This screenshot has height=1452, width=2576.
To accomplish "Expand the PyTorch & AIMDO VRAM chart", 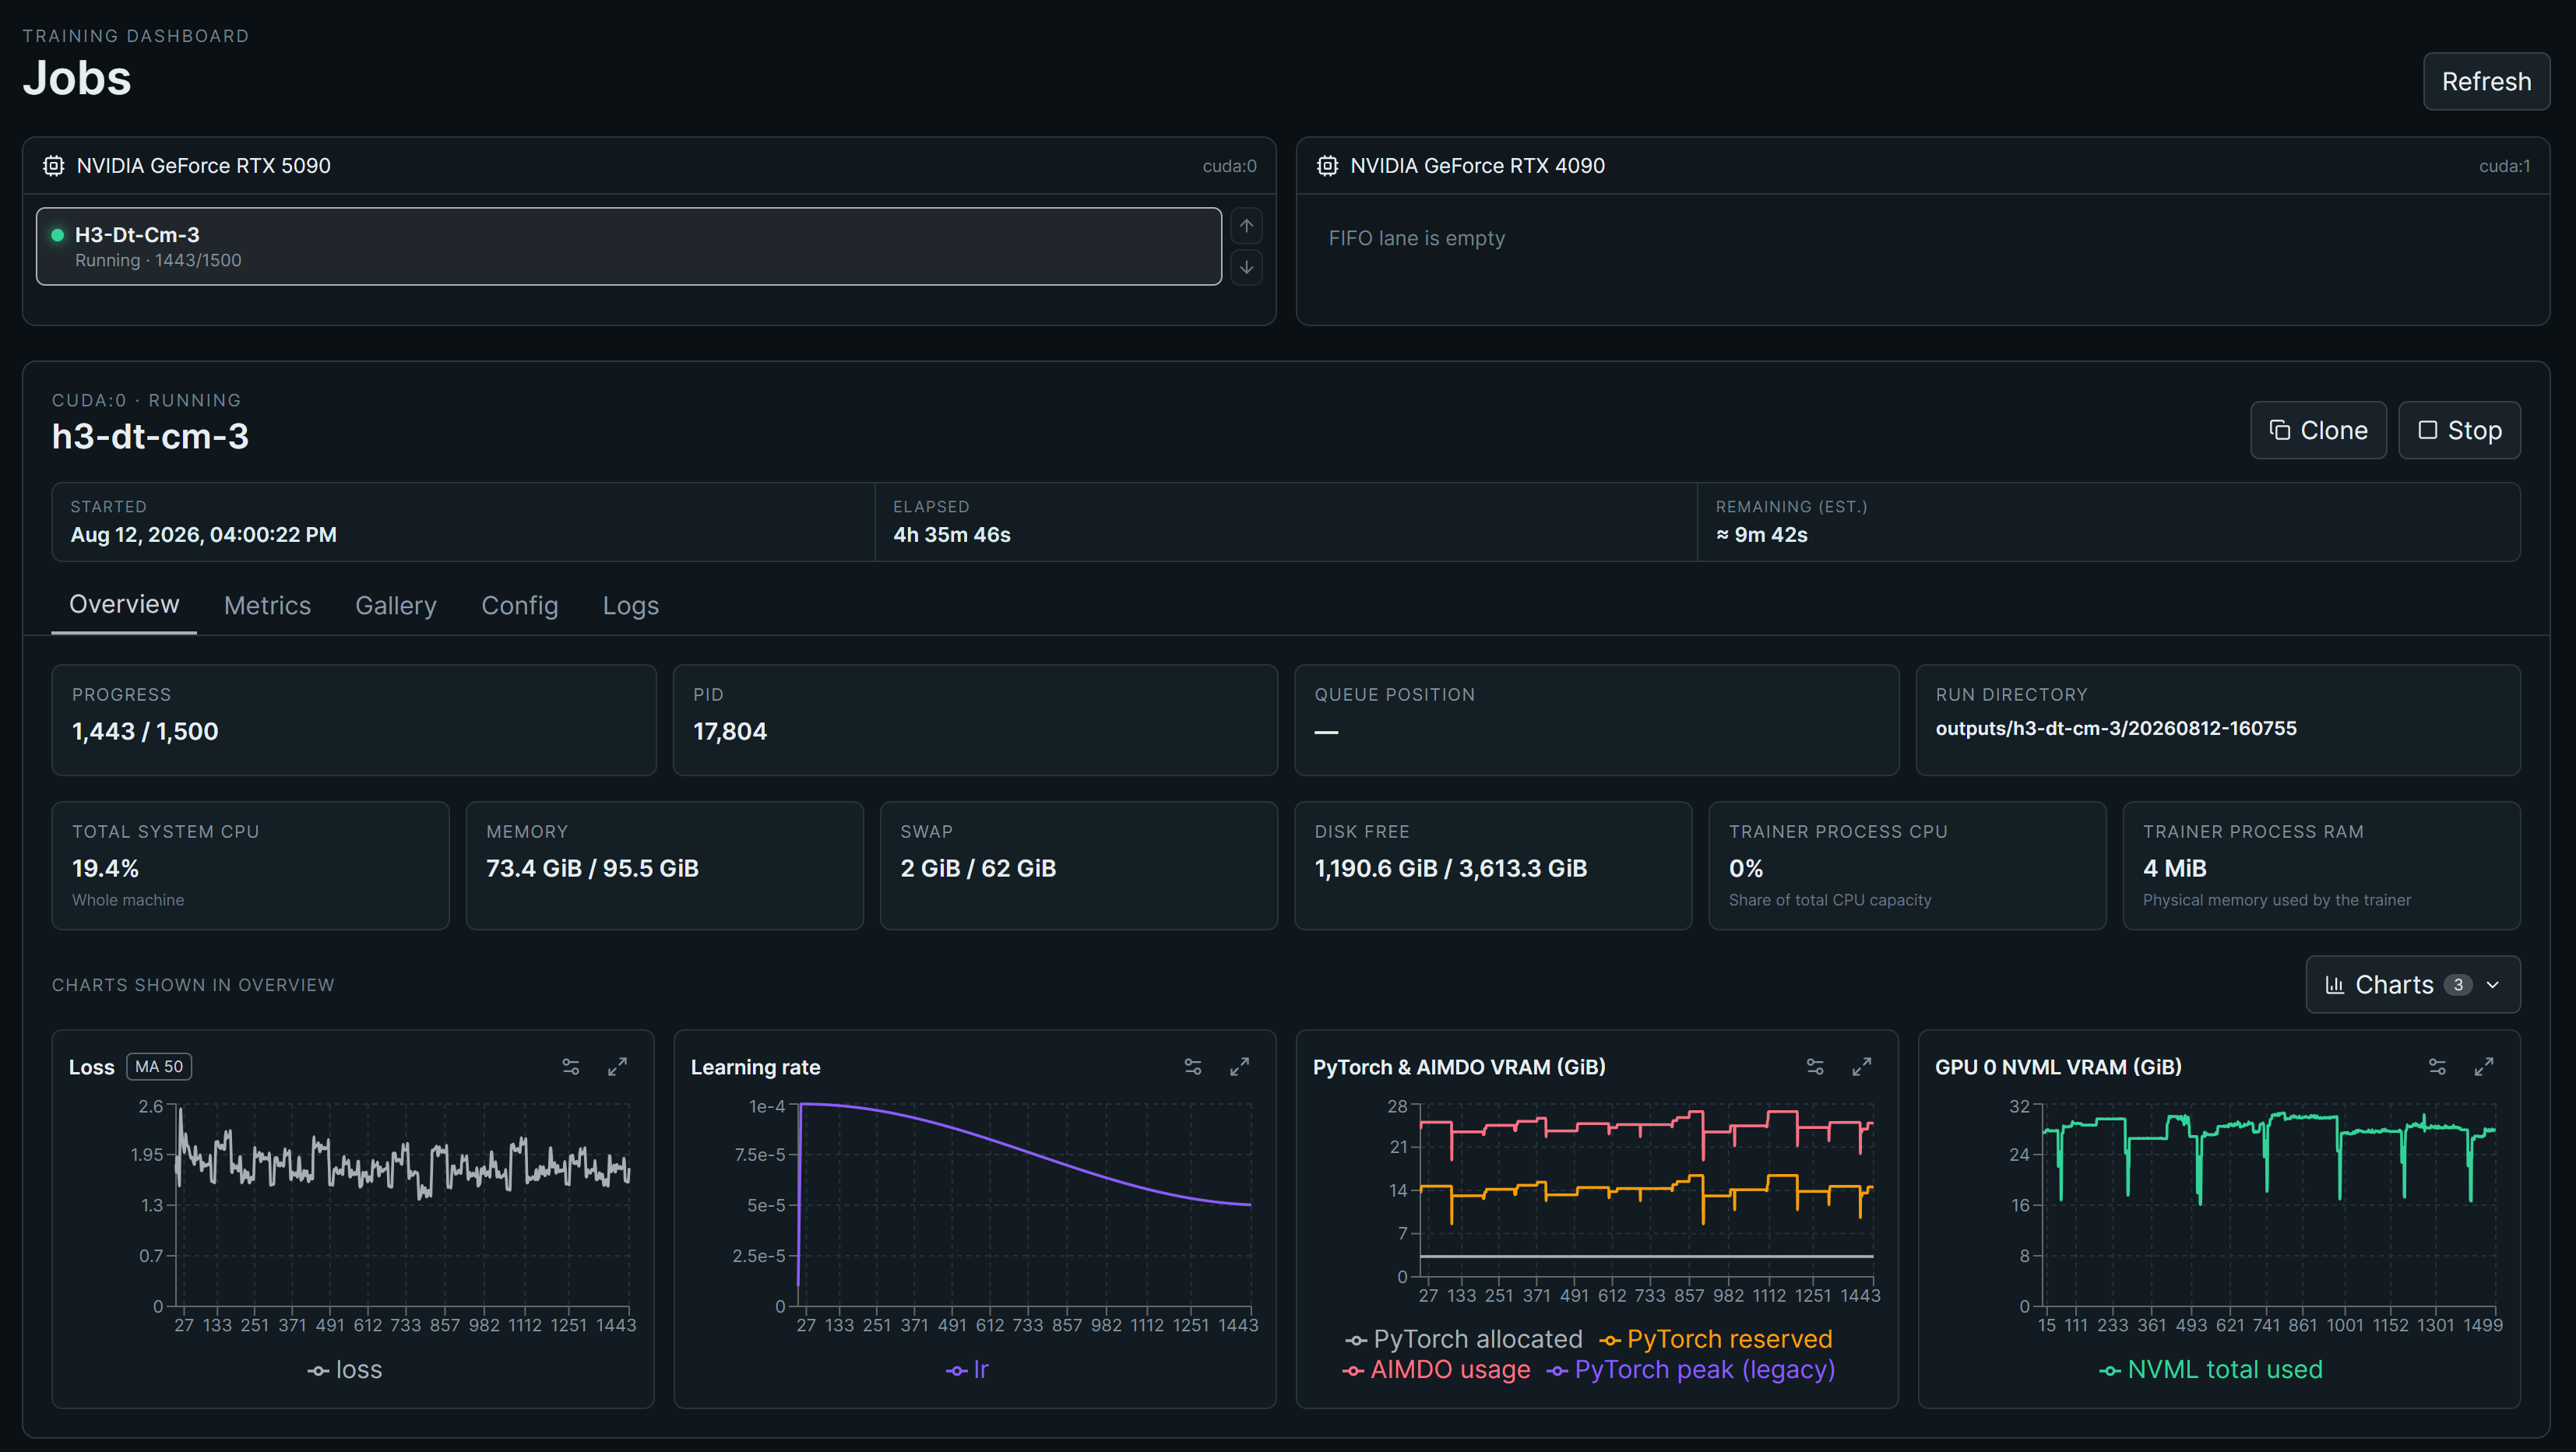I will pos(1862,1067).
